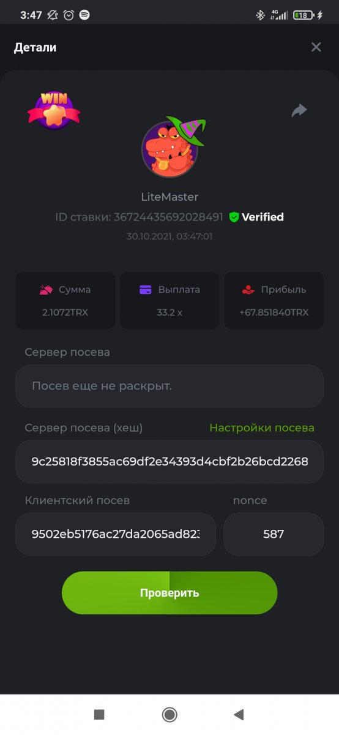Open the Настройки посева link
Screen dimensions: 339x735
click(x=262, y=428)
